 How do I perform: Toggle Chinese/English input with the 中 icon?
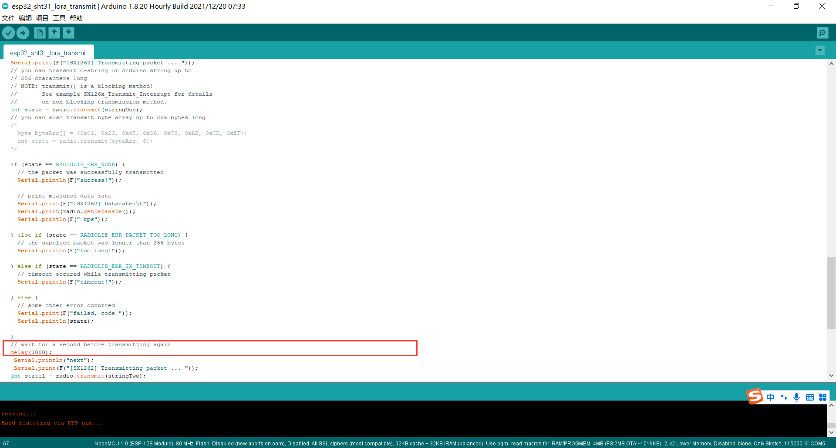click(x=770, y=397)
